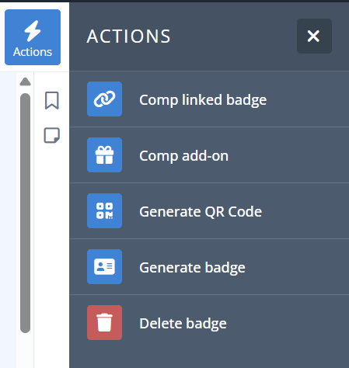Click the scrollbar track beneath the thumb
This screenshot has height=368, width=349.
point(25,351)
